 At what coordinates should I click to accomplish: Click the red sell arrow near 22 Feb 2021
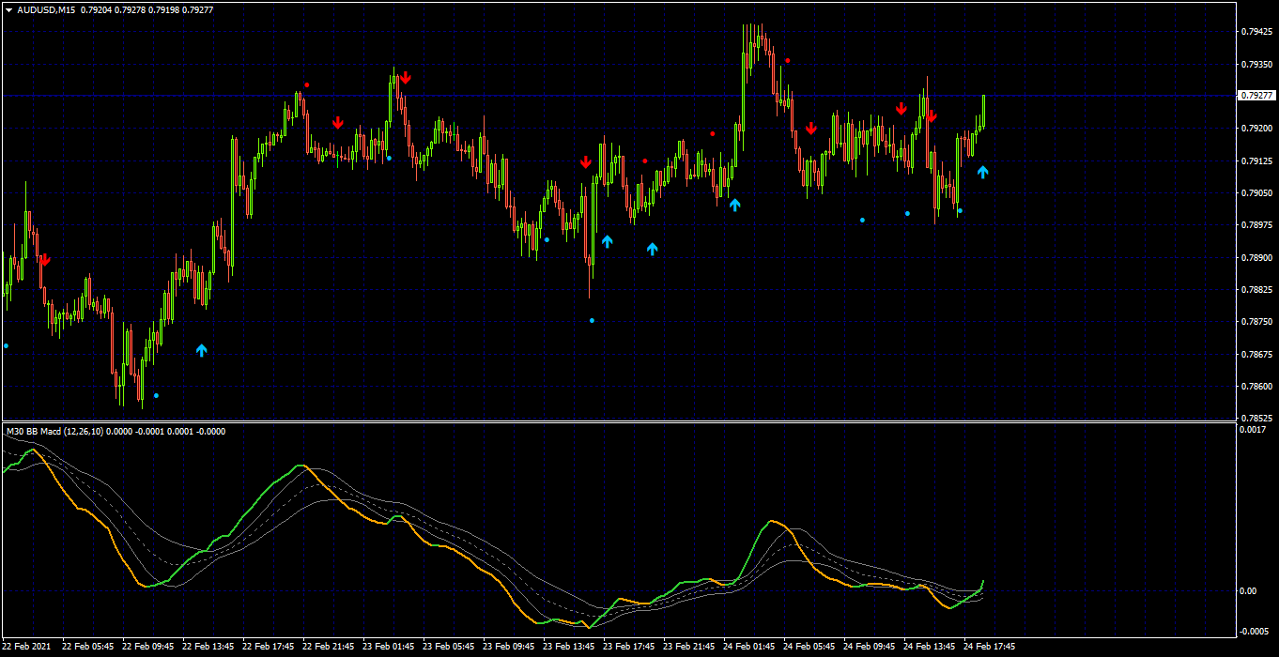(x=44, y=259)
